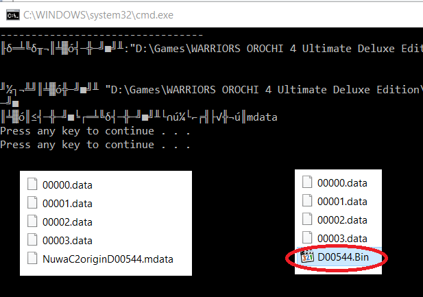The image size is (423, 297).
Task: Click the dashed separator line of console output
Action: click(x=101, y=35)
